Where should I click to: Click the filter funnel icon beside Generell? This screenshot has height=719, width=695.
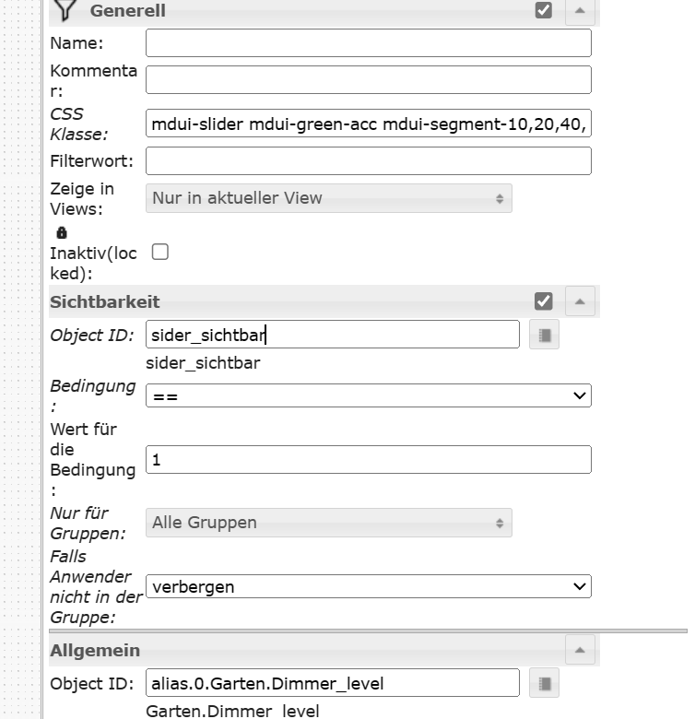64,10
